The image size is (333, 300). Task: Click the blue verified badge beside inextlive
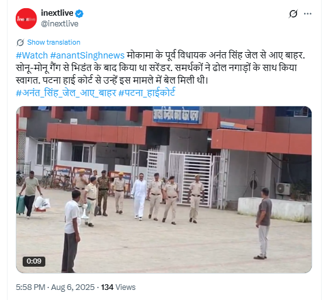(79, 13)
